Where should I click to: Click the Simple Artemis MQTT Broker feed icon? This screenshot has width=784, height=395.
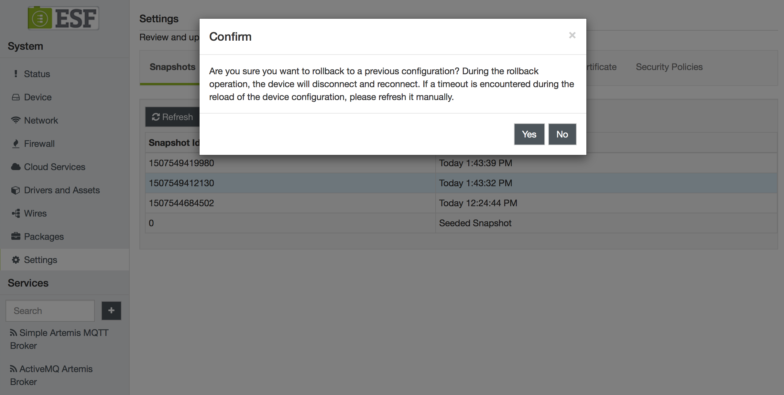click(13, 332)
